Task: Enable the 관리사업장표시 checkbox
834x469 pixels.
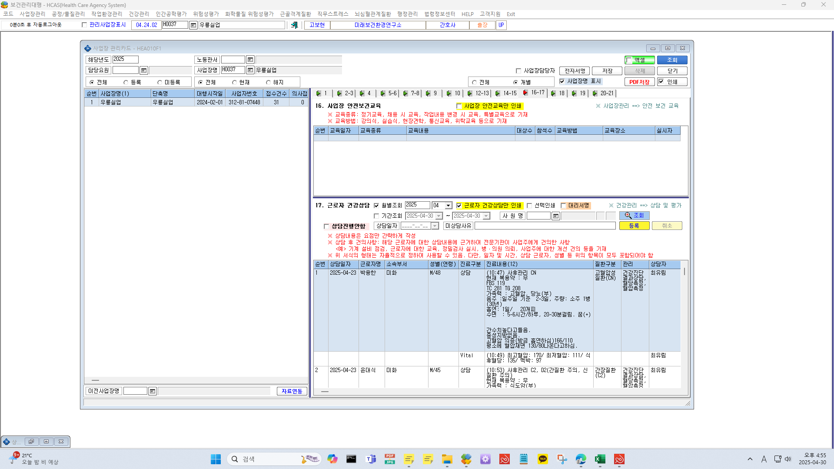Action: pyautogui.click(x=84, y=25)
